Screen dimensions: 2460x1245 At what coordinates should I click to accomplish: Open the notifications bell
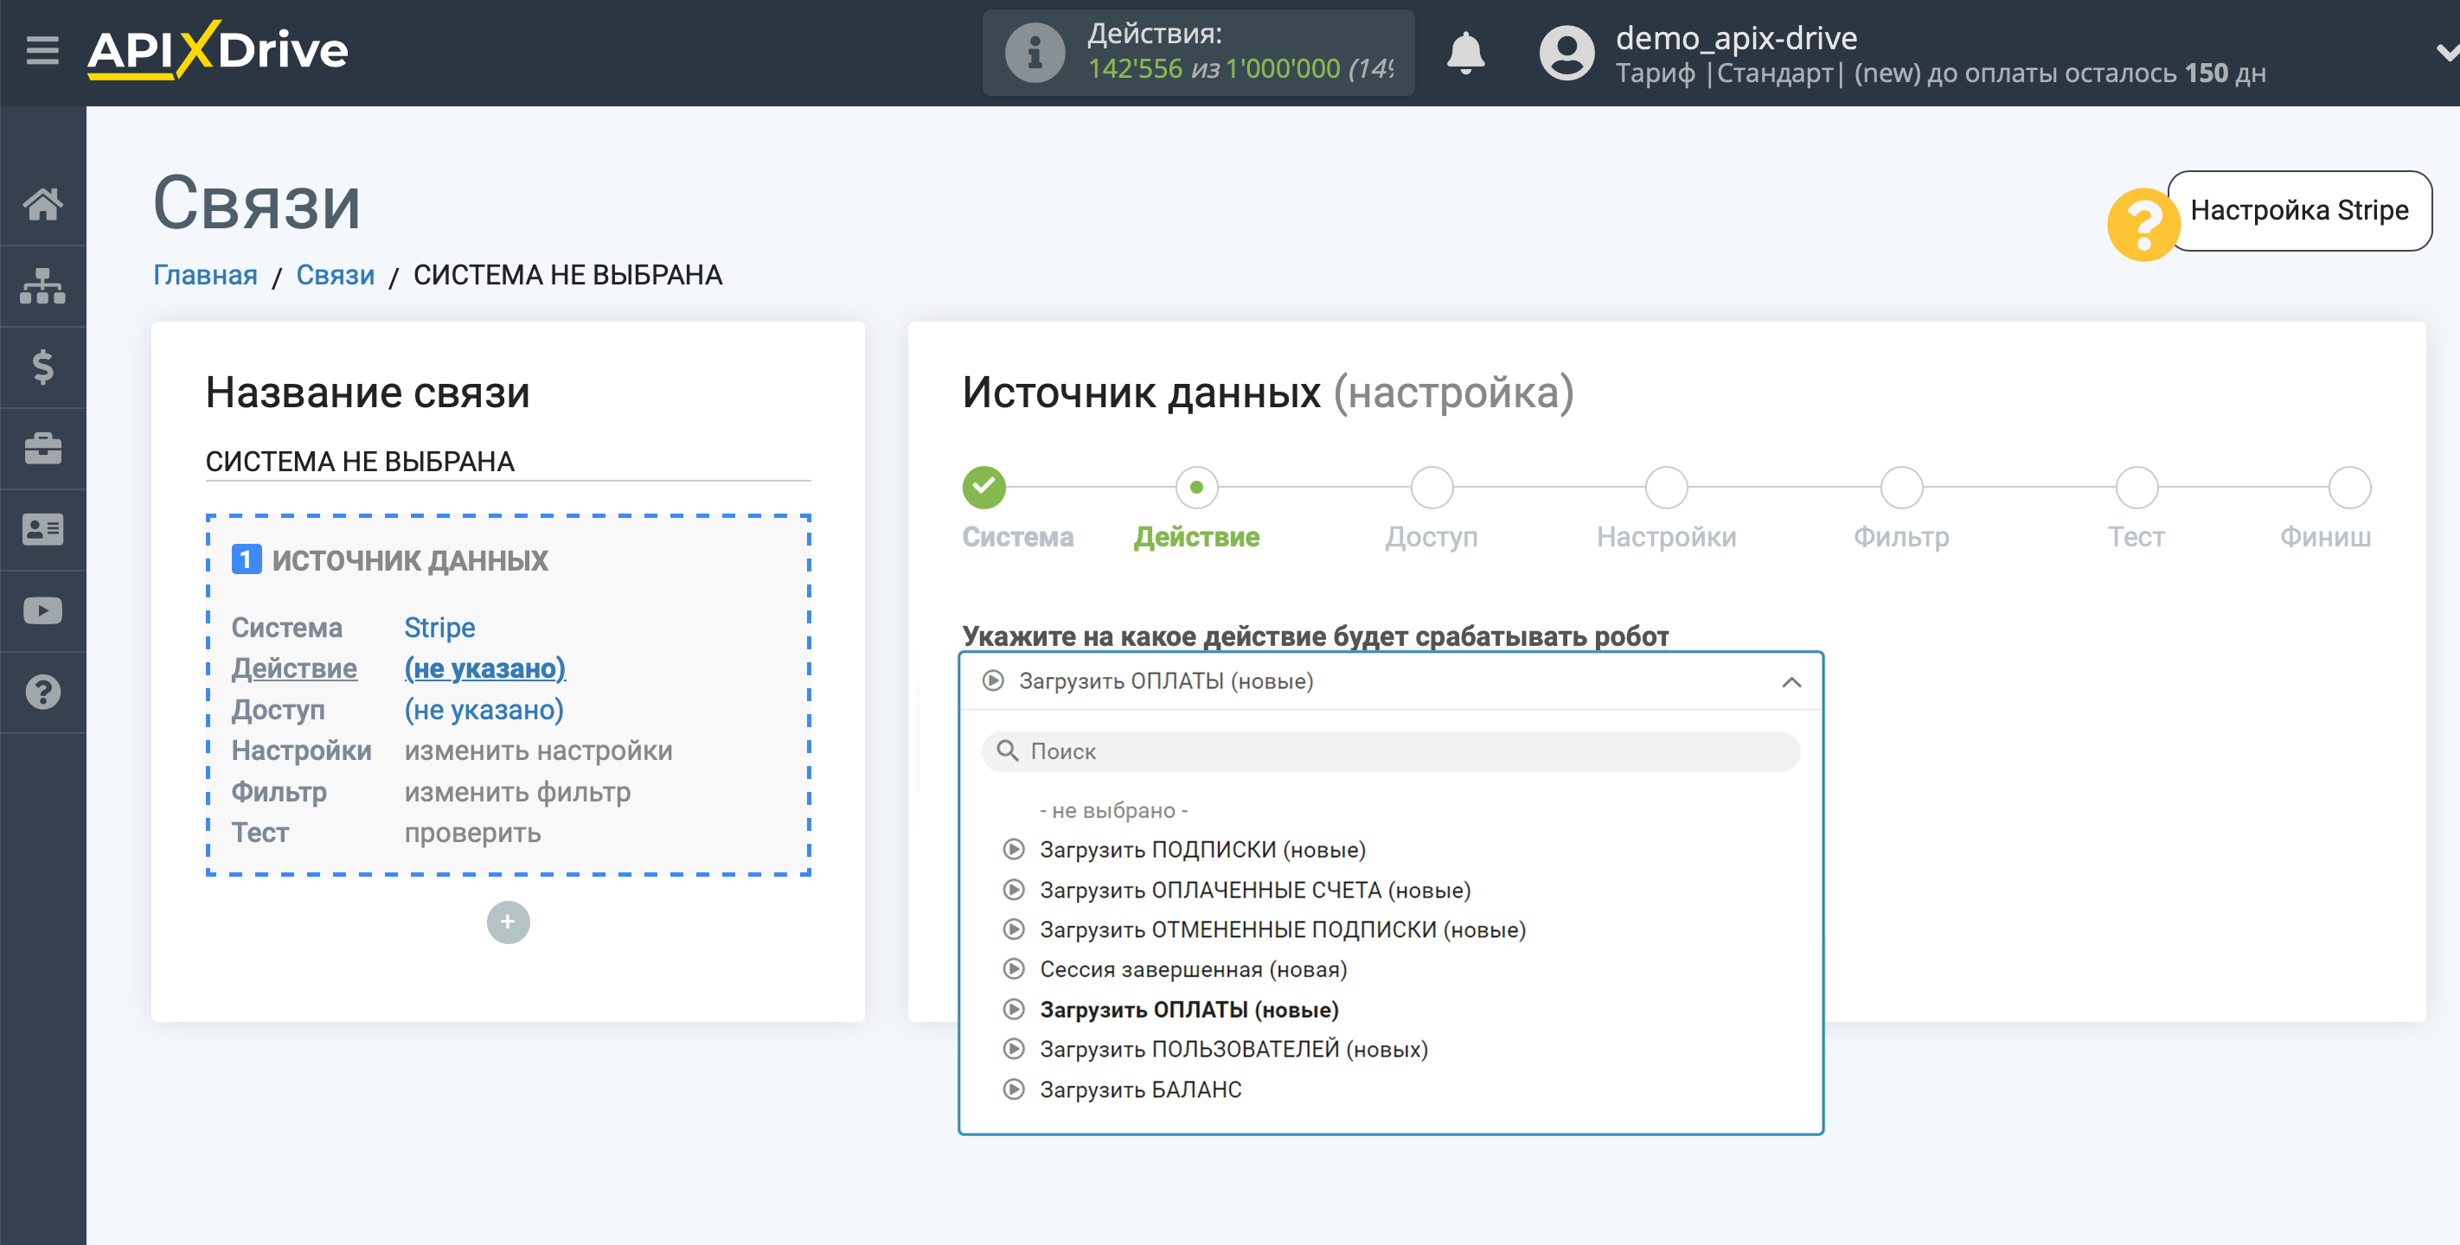tap(1465, 53)
